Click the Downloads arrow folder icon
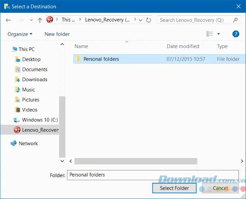246x199 pixels. [x=17, y=79]
